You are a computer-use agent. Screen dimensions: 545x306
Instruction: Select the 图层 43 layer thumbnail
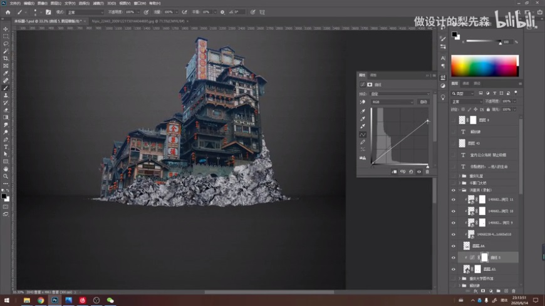tap(462, 143)
